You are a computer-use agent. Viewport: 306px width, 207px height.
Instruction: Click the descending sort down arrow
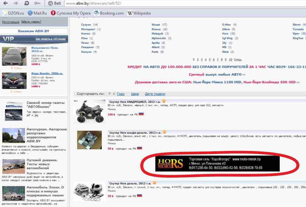click(114, 94)
